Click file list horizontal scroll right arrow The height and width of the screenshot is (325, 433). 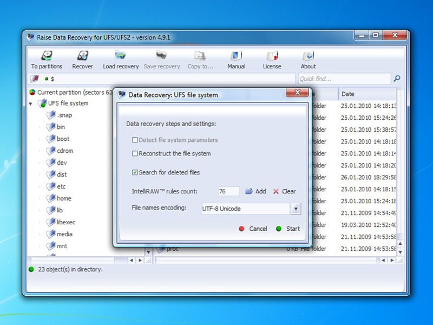(392, 260)
